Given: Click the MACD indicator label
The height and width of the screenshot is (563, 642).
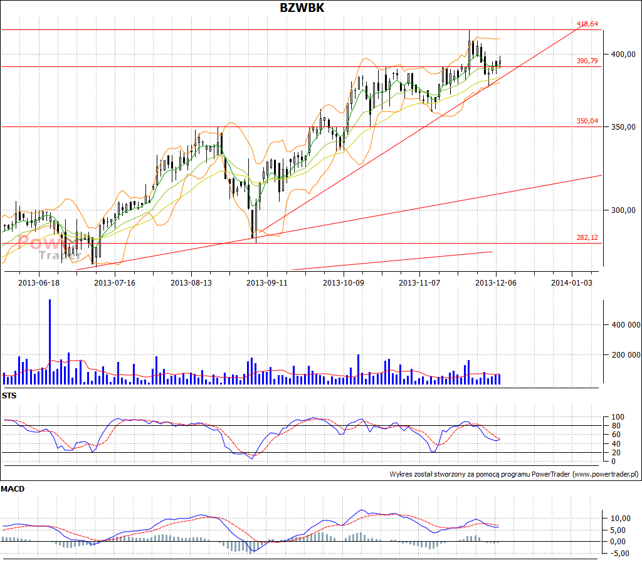Looking at the screenshot, I should click(13, 489).
